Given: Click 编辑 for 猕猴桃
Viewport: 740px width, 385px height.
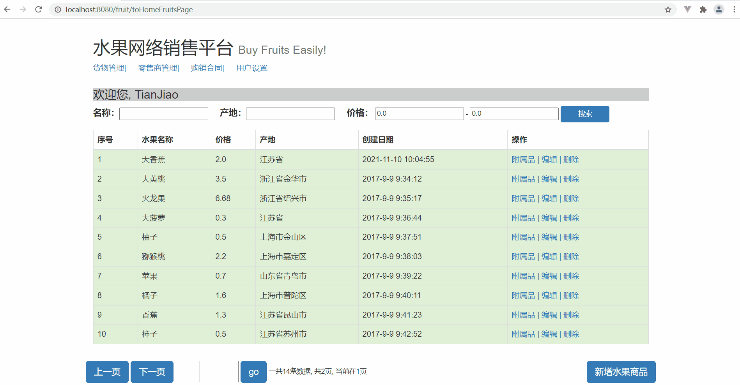Looking at the screenshot, I should click(x=549, y=256).
